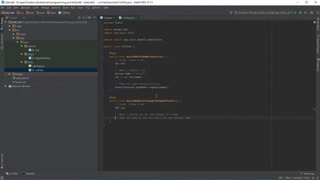320x180 pixels.
Task: Click the green Debug bug icon
Action: (300, 12)
